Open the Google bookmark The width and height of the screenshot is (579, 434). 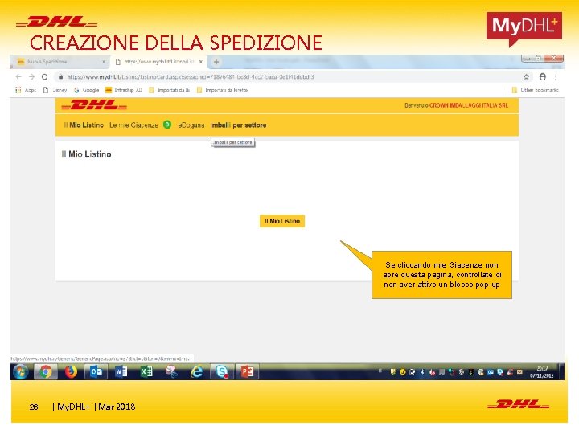(86, 90)
